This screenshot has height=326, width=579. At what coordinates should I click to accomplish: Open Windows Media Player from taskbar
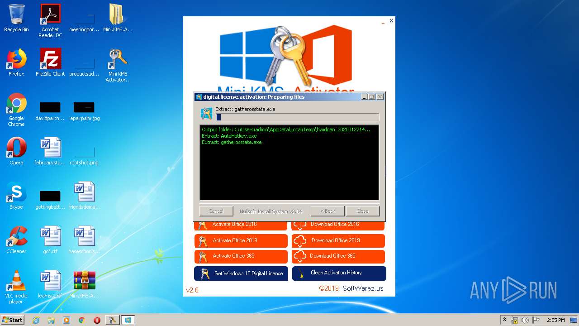point(66,320)
